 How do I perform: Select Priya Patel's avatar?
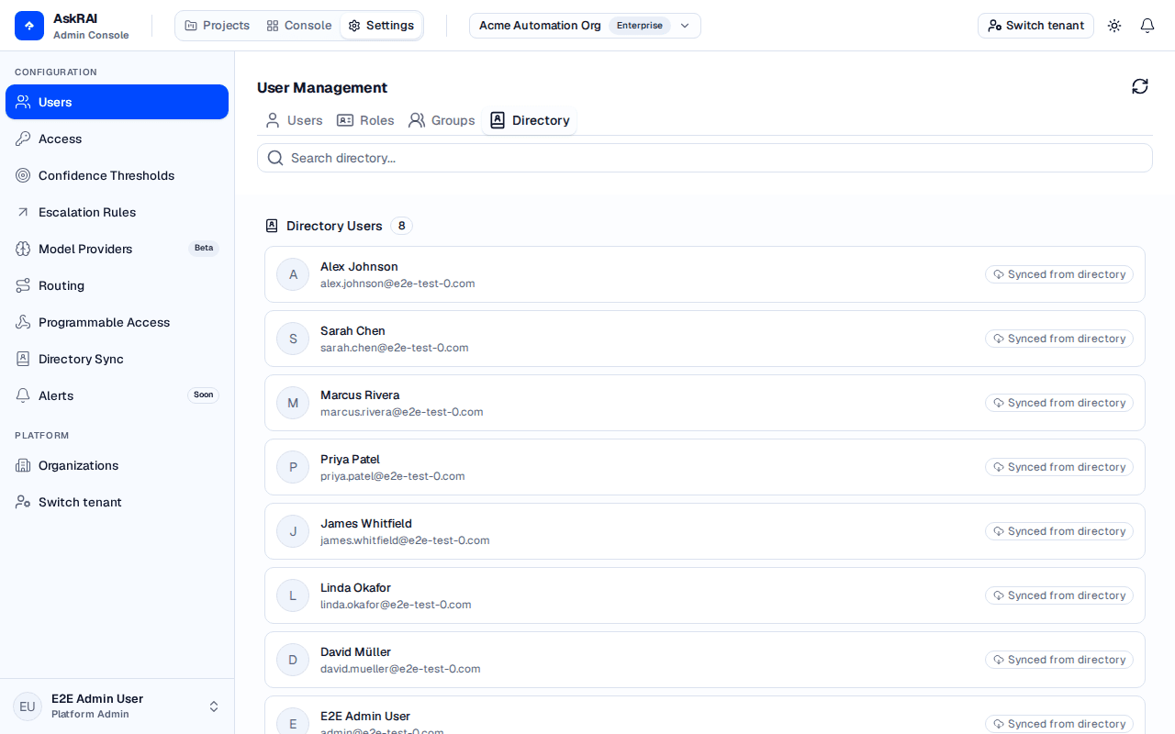point(293,467)
